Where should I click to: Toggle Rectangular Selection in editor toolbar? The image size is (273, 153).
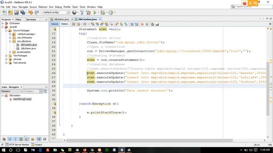coord(111,24)
